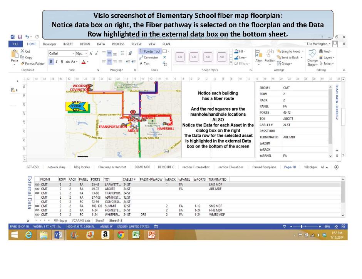Open the 16pt font size dropdown
The image size is (362, 279).
[86, 53]
